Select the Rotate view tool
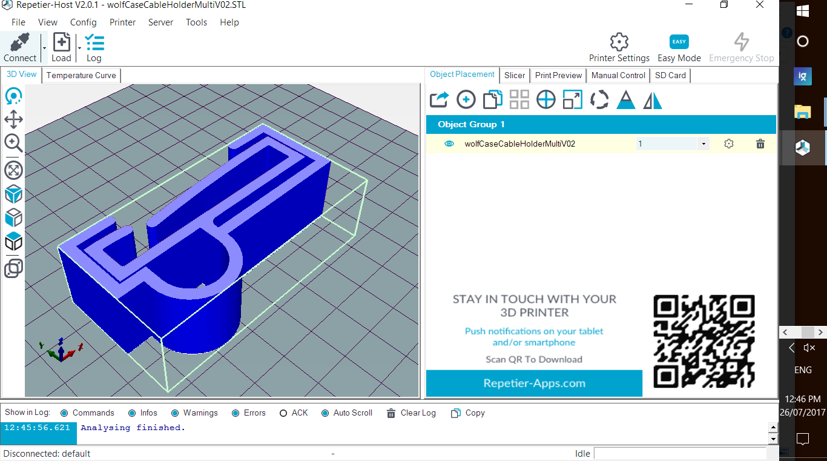Viewport: 827px width, 461px height. 13,96
